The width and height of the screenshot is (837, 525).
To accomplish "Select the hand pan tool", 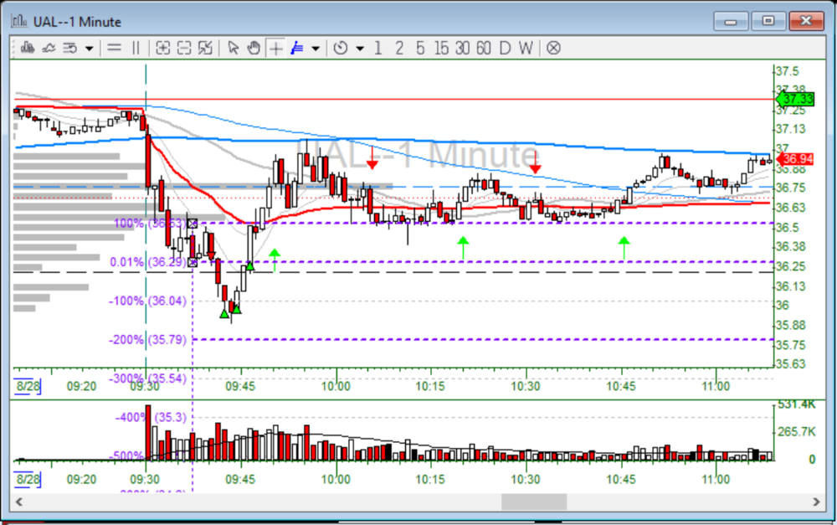I will [x=254, y=48].
